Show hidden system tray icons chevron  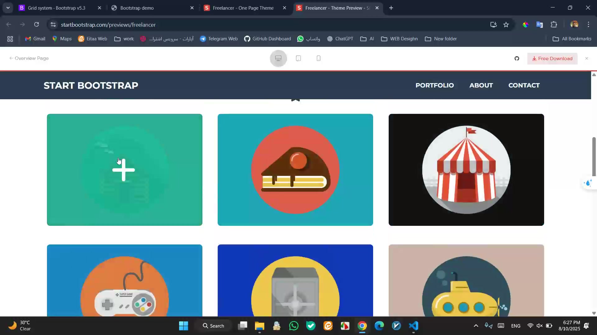(476, 326)
